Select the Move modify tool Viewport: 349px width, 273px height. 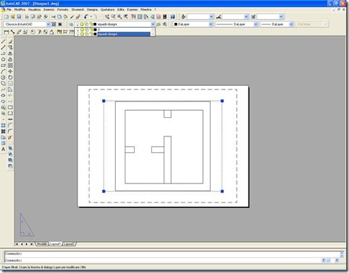click(10, 71)
